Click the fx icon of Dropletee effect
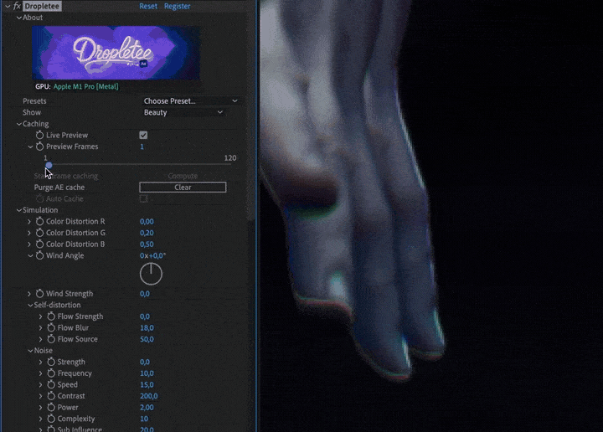The image size is (603, 432). (17, 6)
